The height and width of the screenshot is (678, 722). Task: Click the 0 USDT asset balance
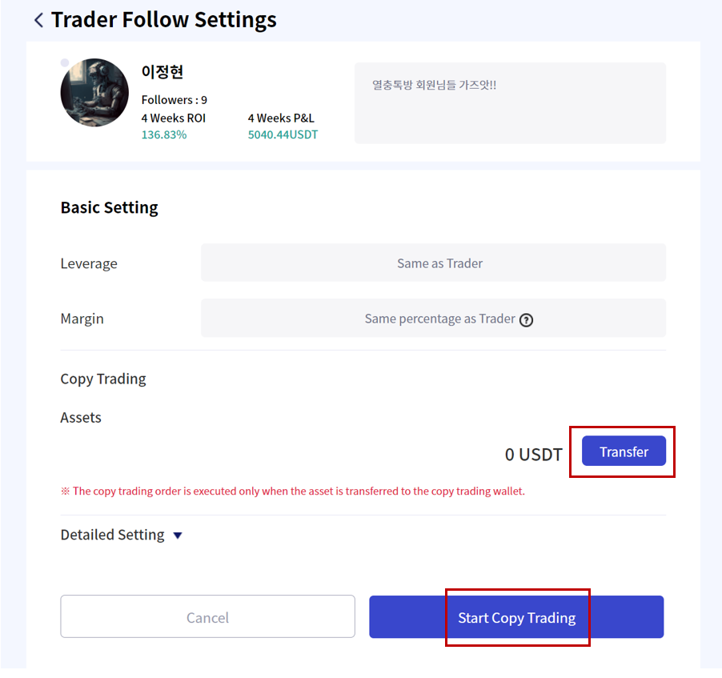[x=534, y=455]
